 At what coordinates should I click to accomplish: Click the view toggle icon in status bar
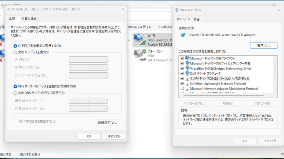(x=282, y=155)
